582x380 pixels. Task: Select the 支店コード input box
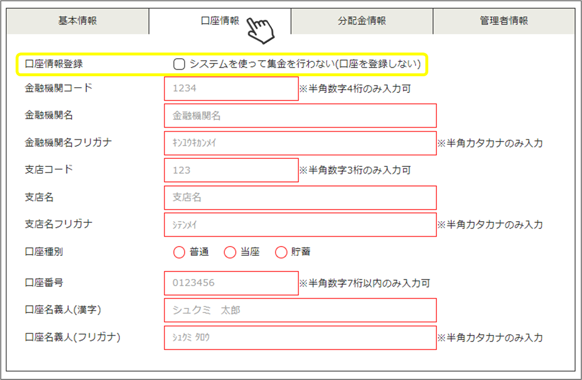(231, 170)
